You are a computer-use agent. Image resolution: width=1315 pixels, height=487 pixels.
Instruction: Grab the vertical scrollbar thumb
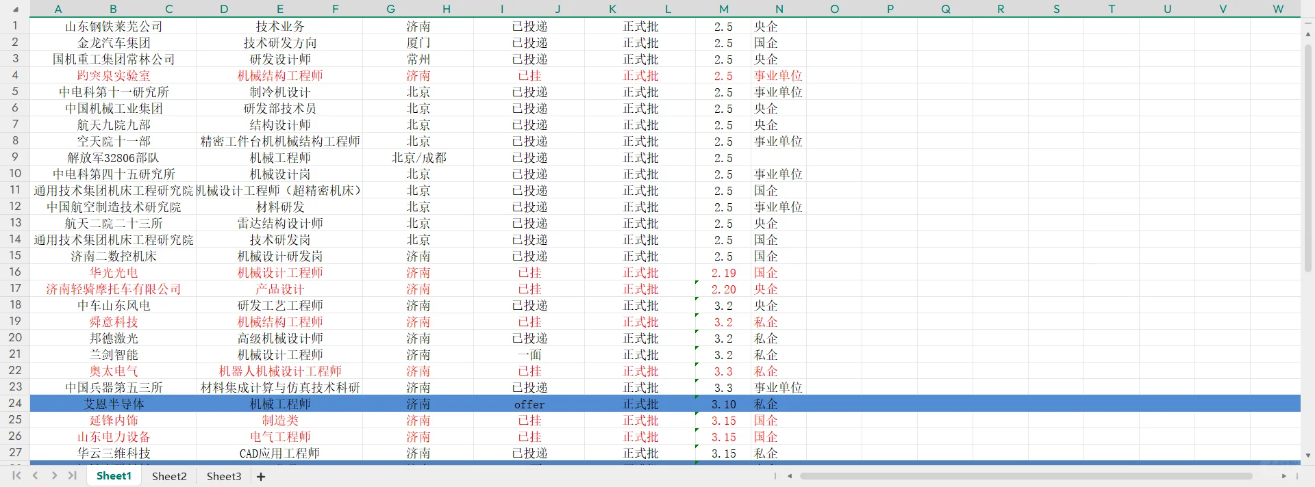pyautogui.click(x=1308, y=159)
